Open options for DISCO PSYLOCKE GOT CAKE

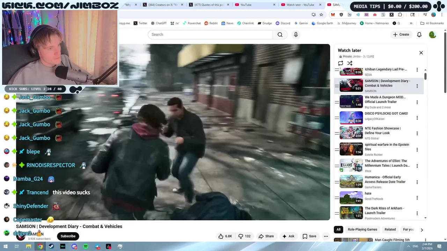(417, 118)
